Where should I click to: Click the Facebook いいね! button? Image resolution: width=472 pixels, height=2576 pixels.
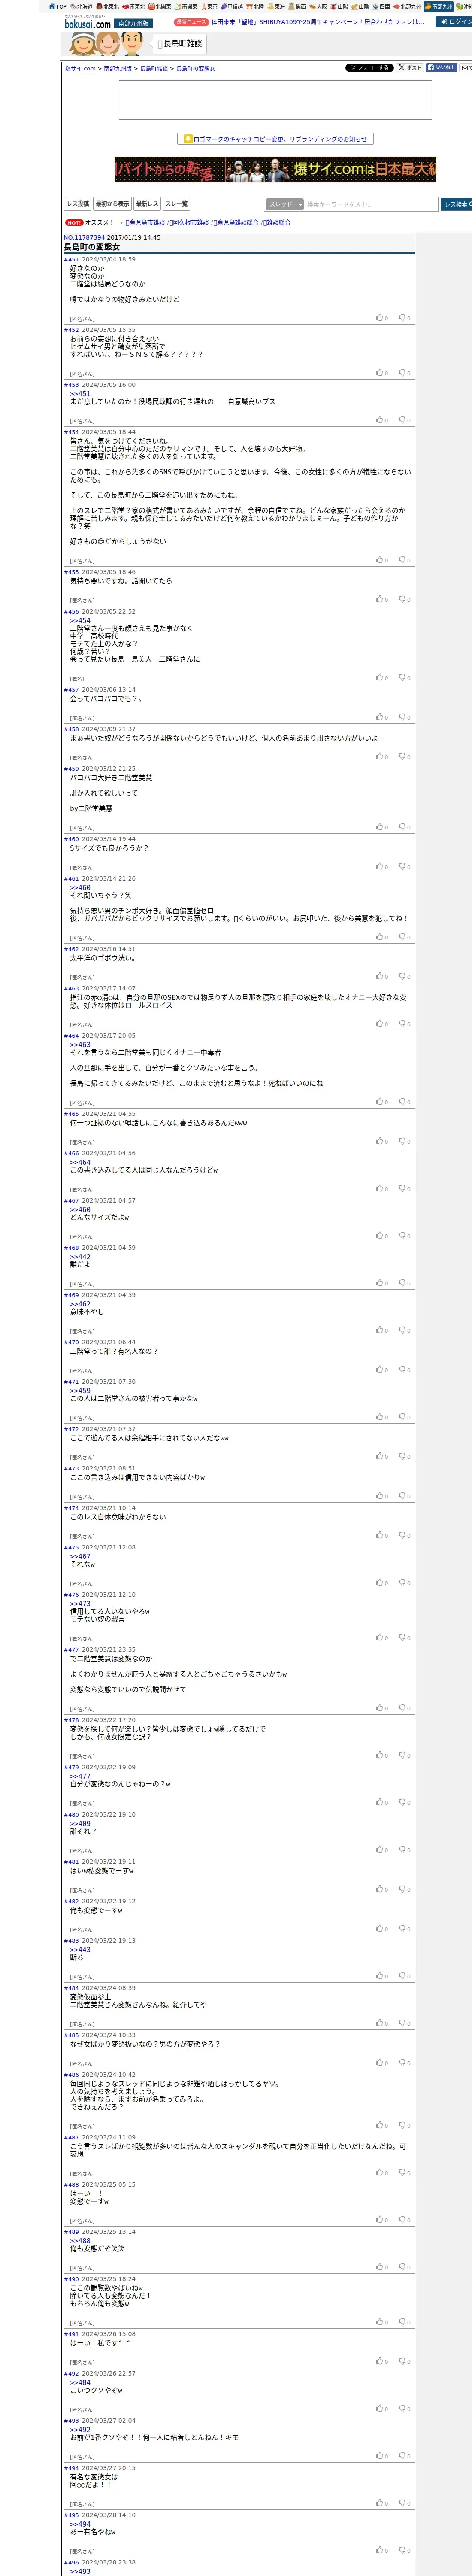(441, 68)
